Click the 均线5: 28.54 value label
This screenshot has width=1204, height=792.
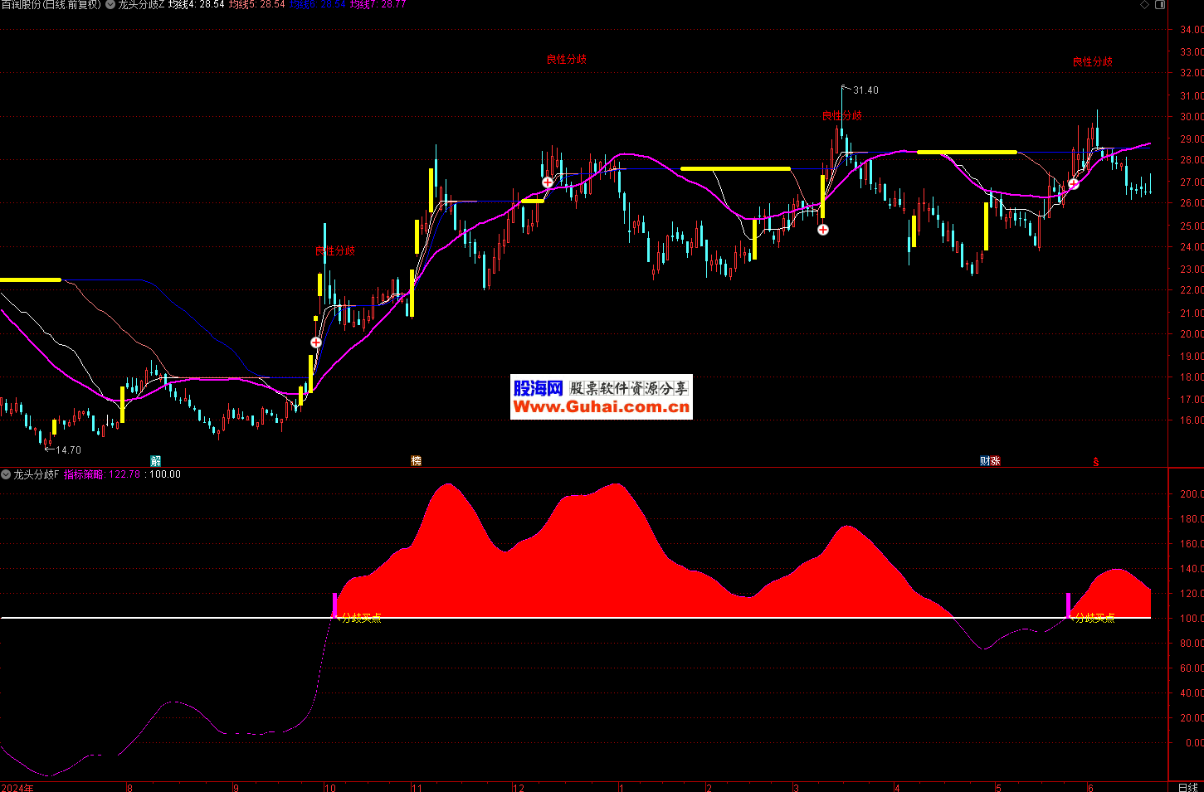pos(256,4)
